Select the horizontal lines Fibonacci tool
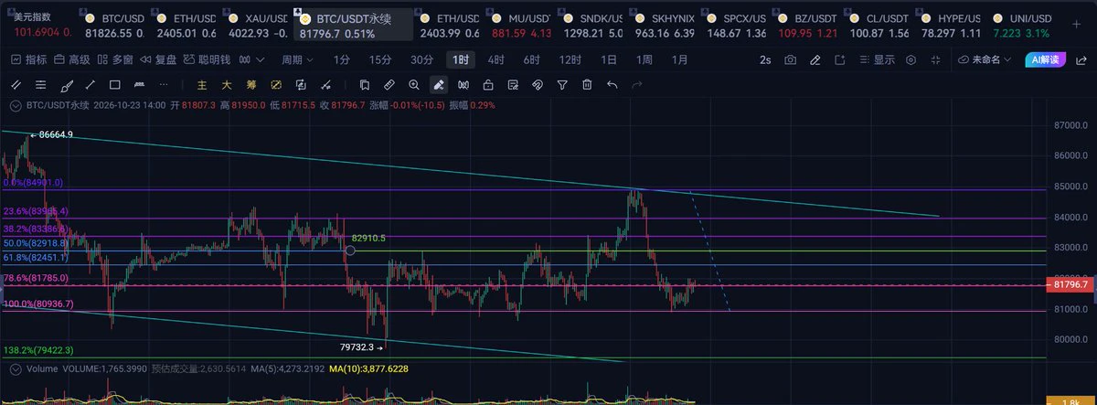This screenshot has height=405, width=1097. coord(40,85)
